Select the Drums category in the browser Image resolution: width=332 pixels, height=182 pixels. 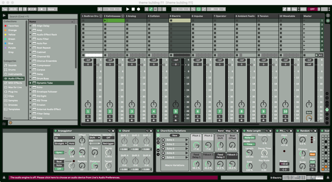[12, 70]
